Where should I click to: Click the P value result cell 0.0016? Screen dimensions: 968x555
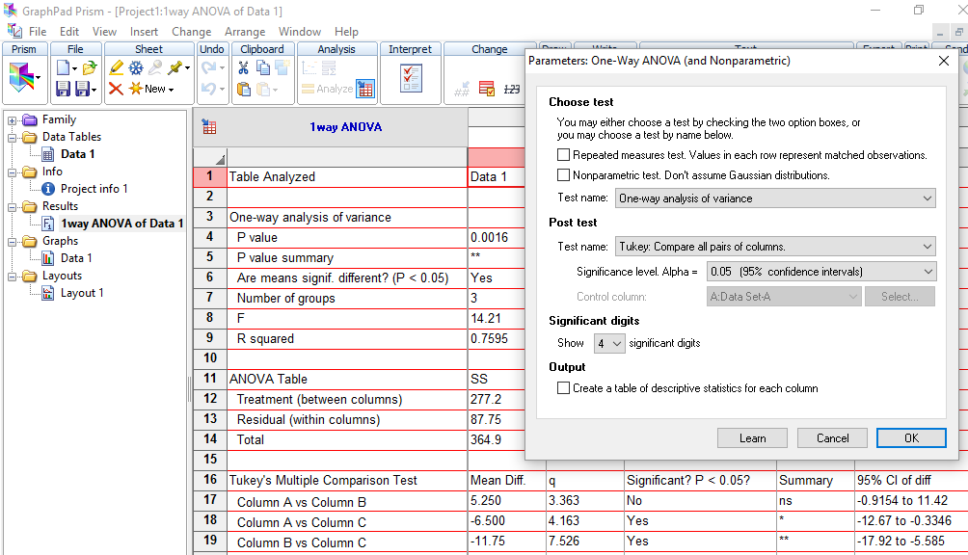tap(496, 237)
